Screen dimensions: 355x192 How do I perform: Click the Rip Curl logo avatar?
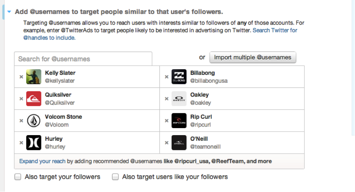point(179,121)
